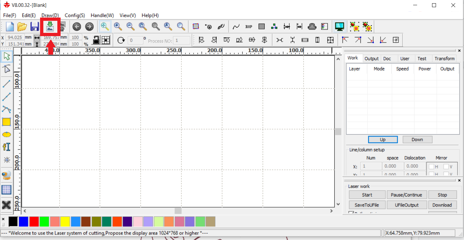Switch to the Output tab
This screenshot has width=464, height=240.
click(371, 59)
